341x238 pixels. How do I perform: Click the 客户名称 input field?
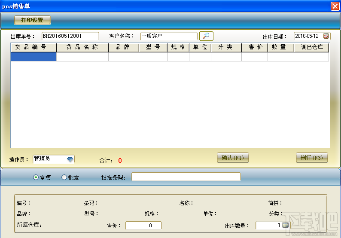tap(169, 36)
